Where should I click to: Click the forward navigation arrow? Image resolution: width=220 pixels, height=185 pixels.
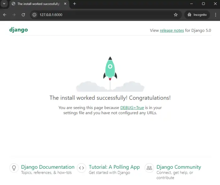pyautogui.click(x=14, y=15)
